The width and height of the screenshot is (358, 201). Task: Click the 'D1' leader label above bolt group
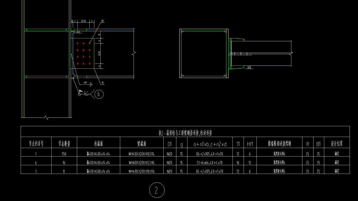pyautogui.click(x=102, y=21)
